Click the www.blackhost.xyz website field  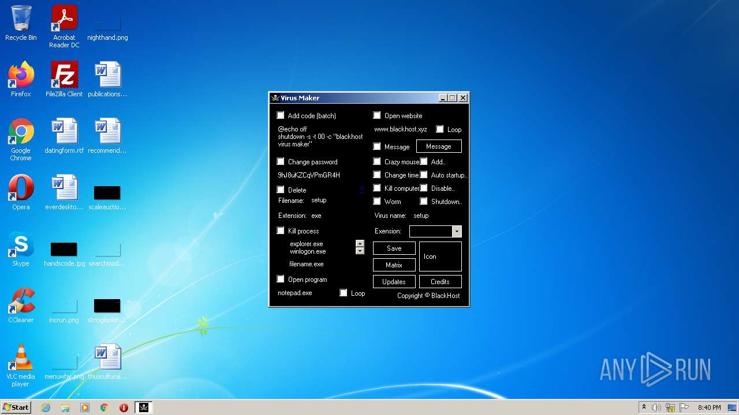coord(401,130)
